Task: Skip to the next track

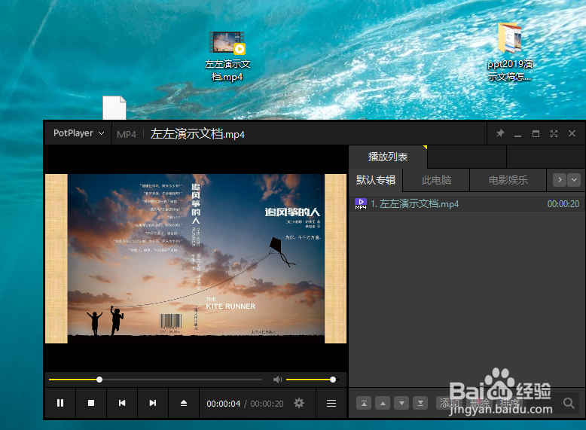Action: tap(153, 403)
